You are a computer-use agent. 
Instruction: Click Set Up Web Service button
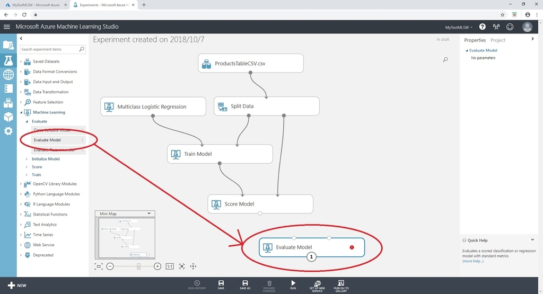click(317, 286)
